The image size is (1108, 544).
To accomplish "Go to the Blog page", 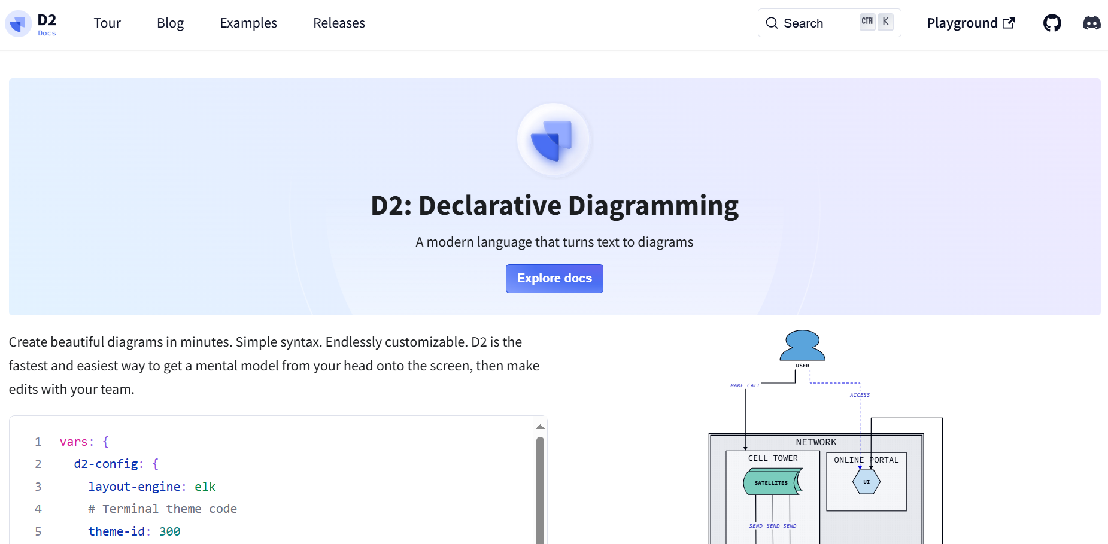I will 170,23.
